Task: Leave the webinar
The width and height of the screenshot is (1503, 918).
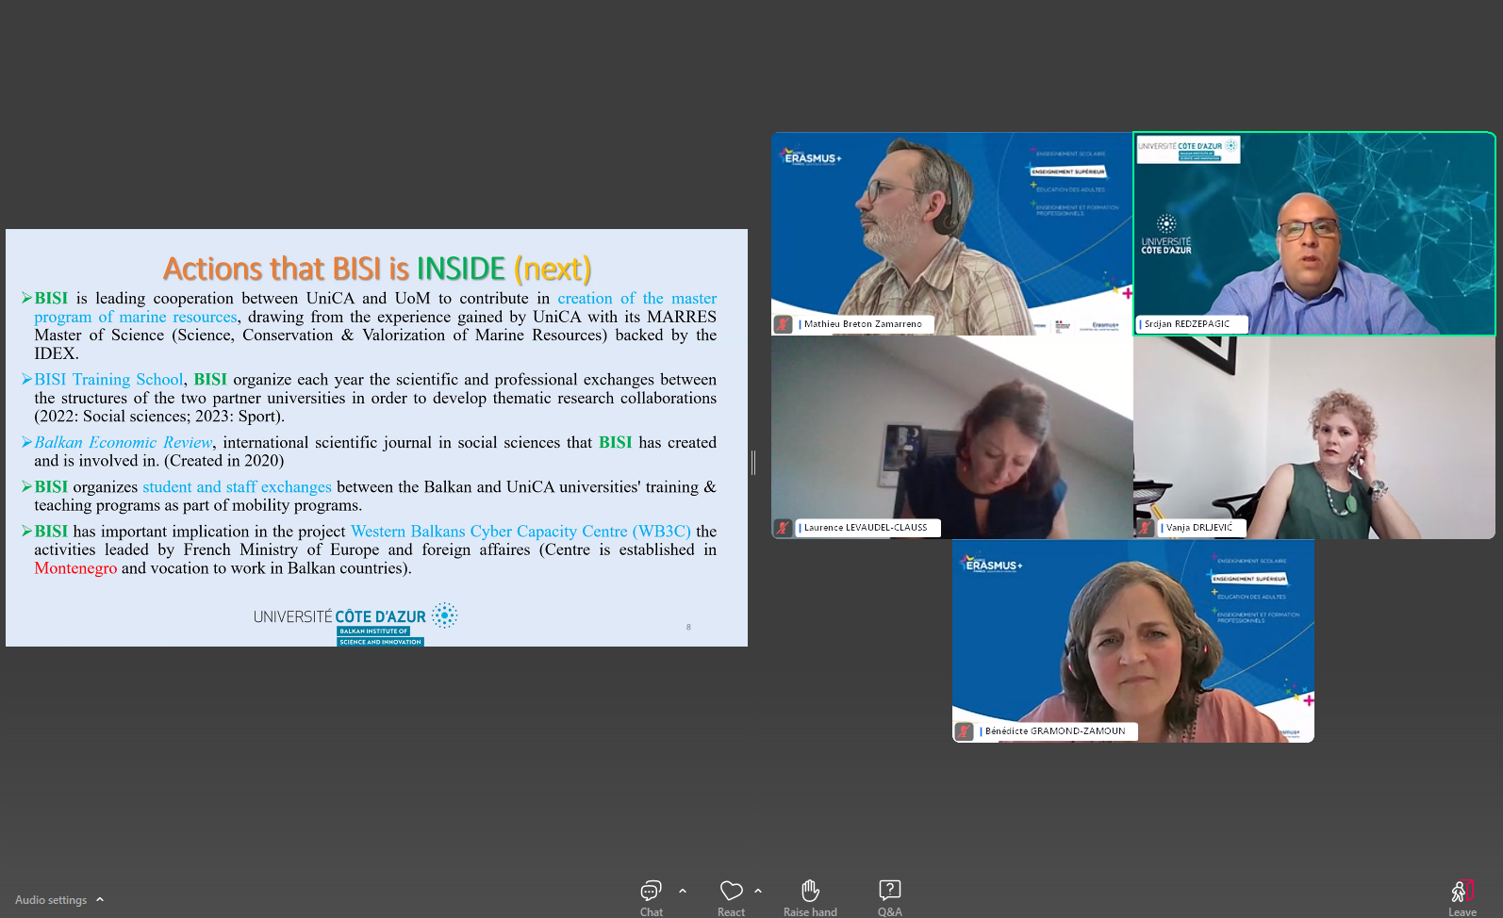Action: [x=1462, y=897]
